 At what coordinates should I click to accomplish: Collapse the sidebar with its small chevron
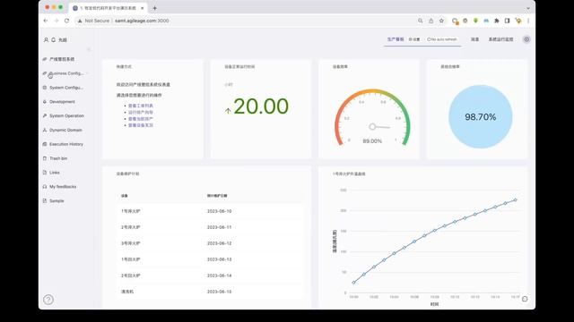89,49
